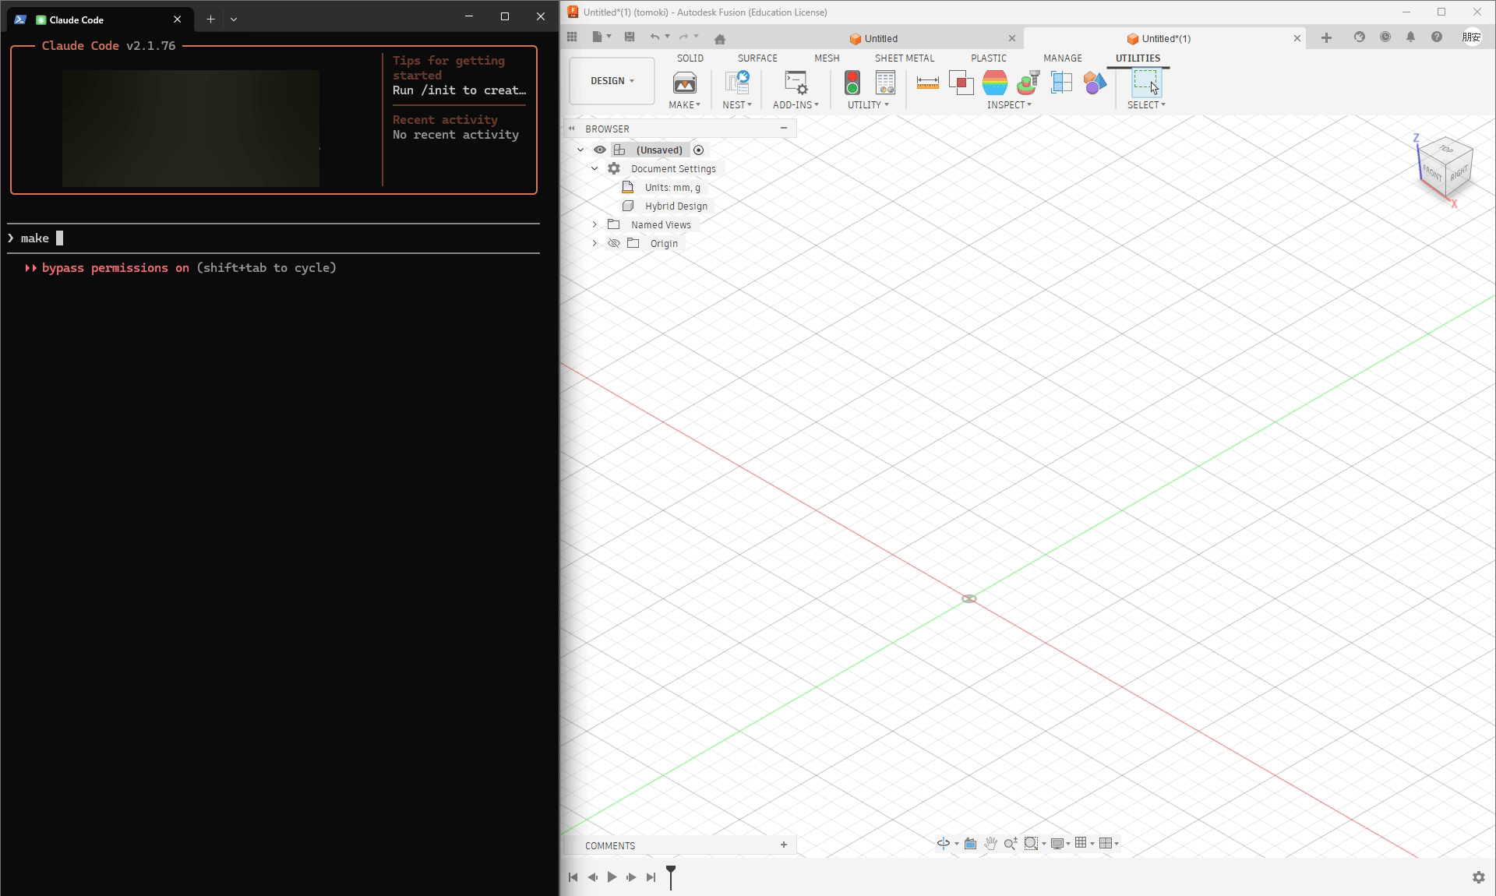1496x896 pixels.
Task: Click the 3D Print make icon
Action: pyautogui.click(x=684, y=83)
